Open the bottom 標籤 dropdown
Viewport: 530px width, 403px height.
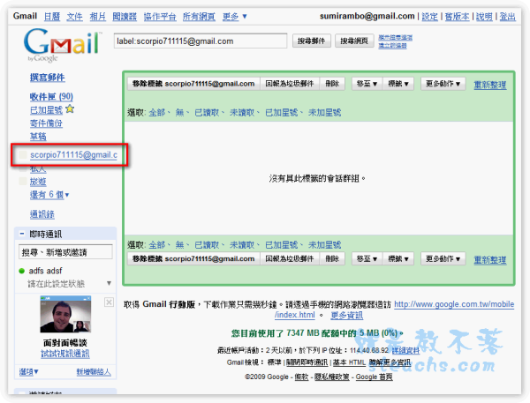(398, 259)
